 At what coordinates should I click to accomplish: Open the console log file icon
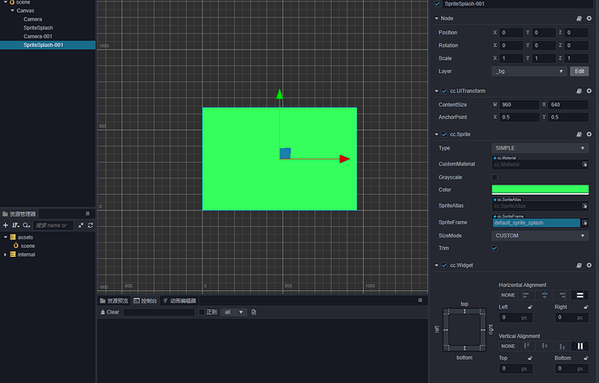click(253, 312)
